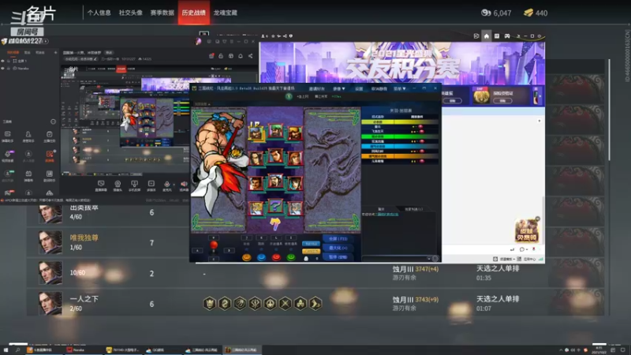
Task: Open the 龙魂宝藏 tab
Action: pos(226,13)
